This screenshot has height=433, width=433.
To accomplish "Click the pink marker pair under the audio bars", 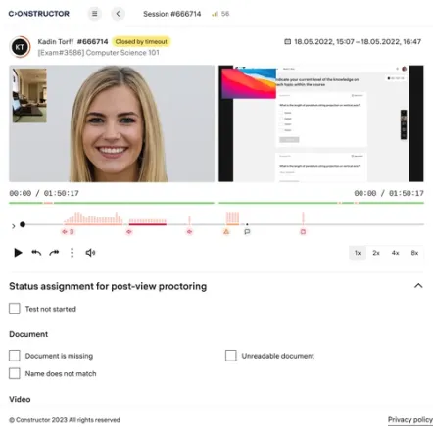I will click(68, 232).
